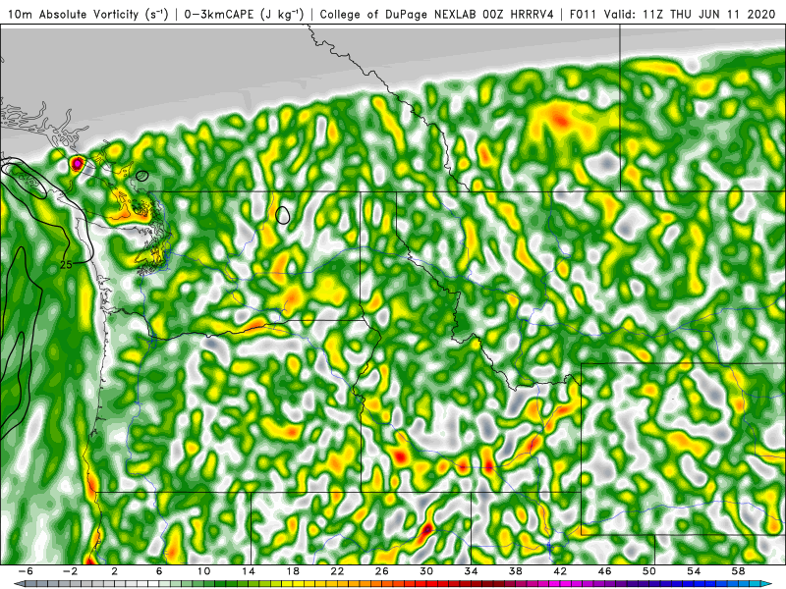Image resolution: width=786 pixels, height=589 pixels.
Task: Click the colorbar tick label '42'
Action: pyautogui.click(x=560, y=571)
